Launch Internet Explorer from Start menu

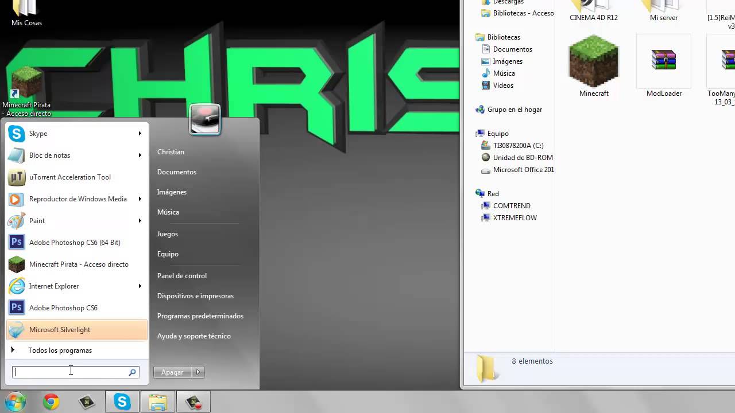77,286
